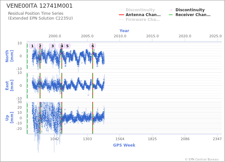Click GPS week 1303 tick label

87,139
